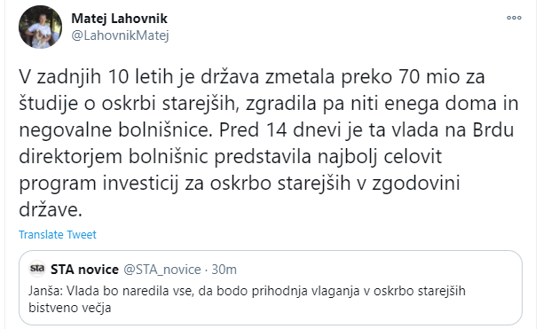Open the quoted tweet starting with 'Janša: Vlada'
This screenshot has width=551, height=329.
pos(271,287)
